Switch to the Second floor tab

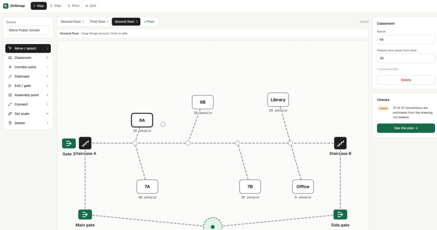72,22
